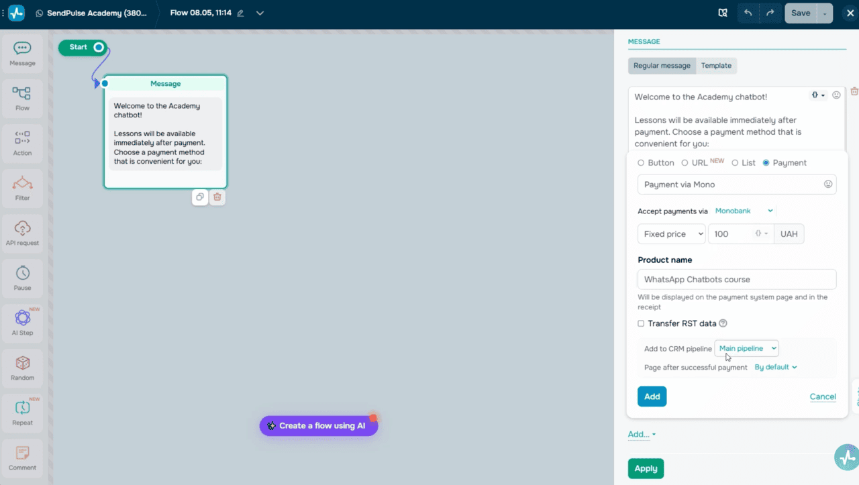
Task: Add an AI Step block
Action: tap(22, 324)
